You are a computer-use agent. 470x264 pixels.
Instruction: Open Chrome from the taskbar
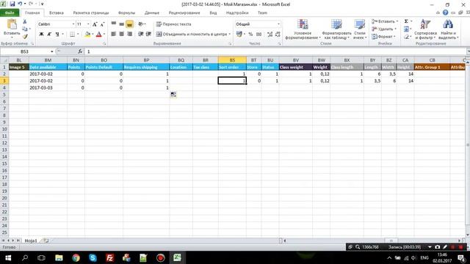click(76, 257)
